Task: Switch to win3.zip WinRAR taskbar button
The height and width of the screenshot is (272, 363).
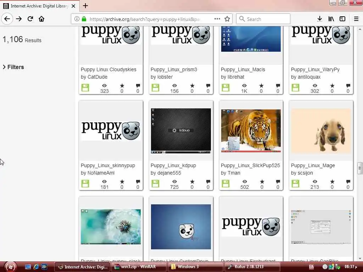Action: pos(138,267)
